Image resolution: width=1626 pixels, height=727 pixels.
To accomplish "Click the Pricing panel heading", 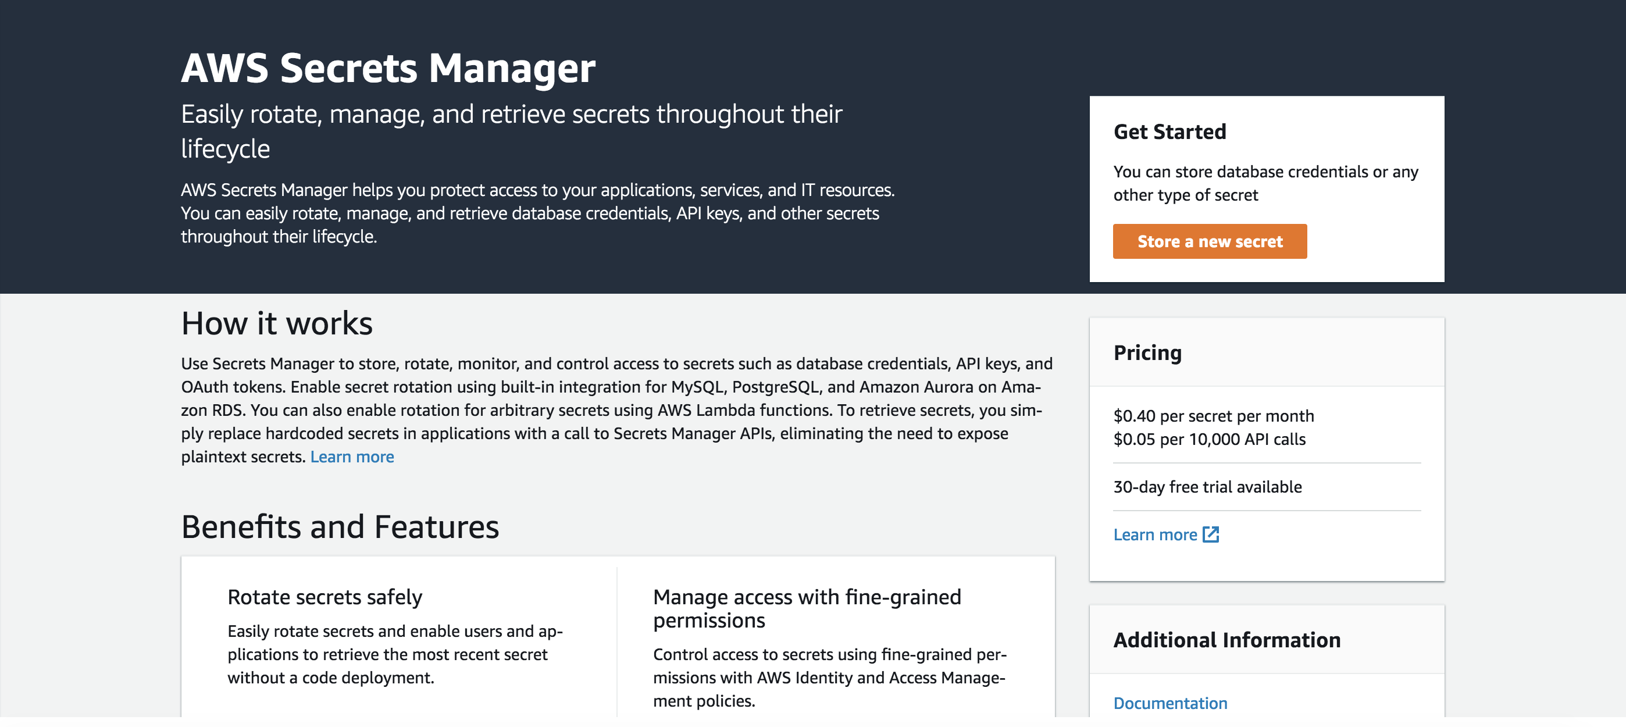I will point(1147,353).
